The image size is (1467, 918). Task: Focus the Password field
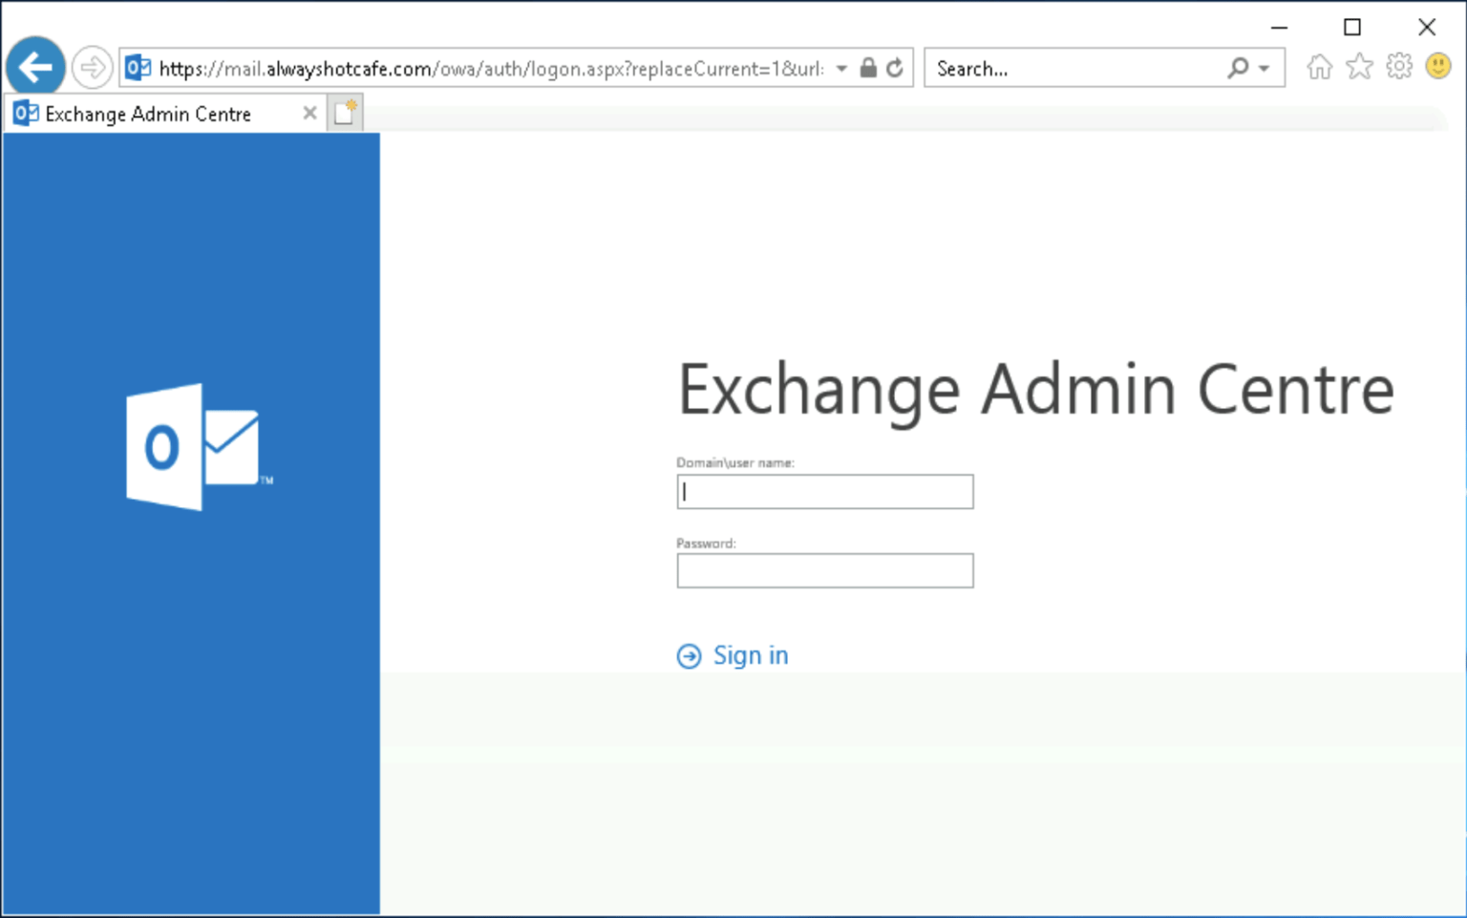tap(824, 570)
